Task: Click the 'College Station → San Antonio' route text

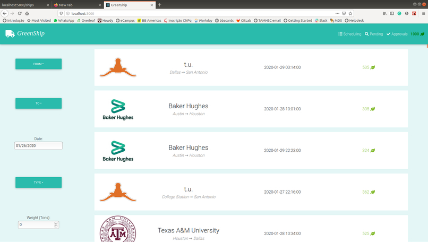Action: pyautogui.click(x=189, y=197)
